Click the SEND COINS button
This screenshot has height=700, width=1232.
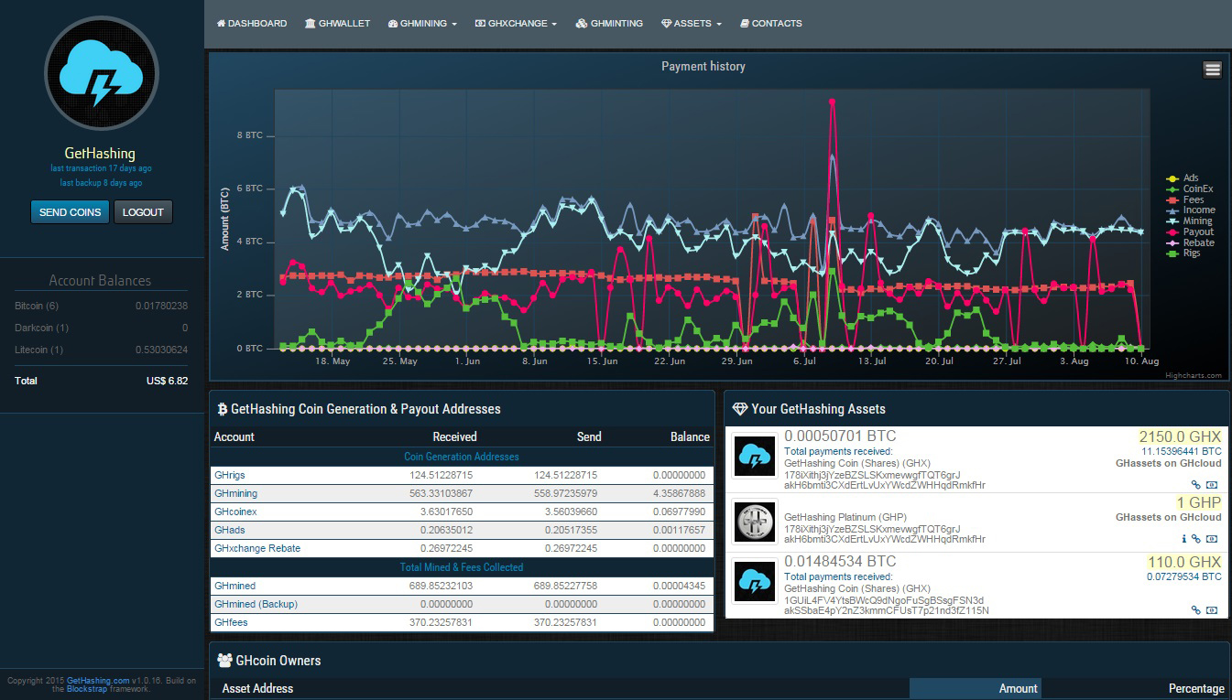[70, 211]
